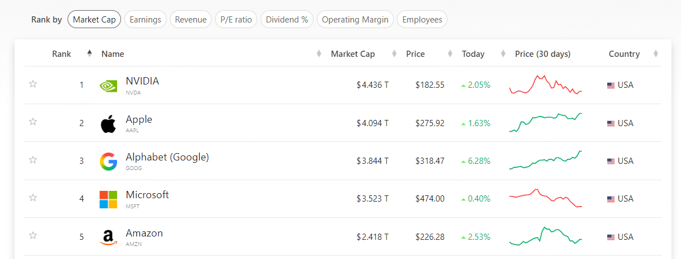The width and height of the screenshot is (681, 259).
Task: Click the Amazon logo icon
Action: (108, 237)
